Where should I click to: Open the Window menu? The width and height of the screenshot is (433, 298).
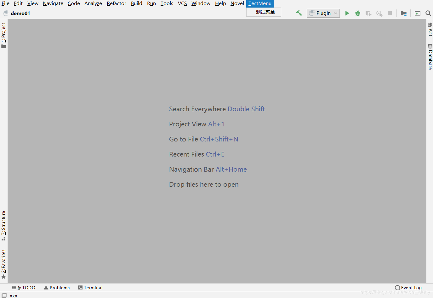coord(201,3)
